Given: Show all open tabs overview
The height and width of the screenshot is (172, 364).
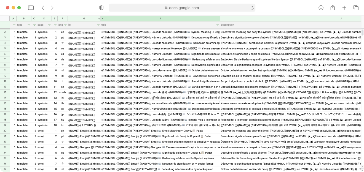Looking at the screenshot, I should pos(356,8).
